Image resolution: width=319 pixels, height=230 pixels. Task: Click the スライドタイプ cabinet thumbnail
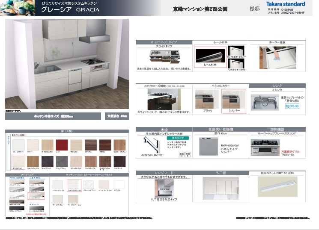[x=165, y=56]
